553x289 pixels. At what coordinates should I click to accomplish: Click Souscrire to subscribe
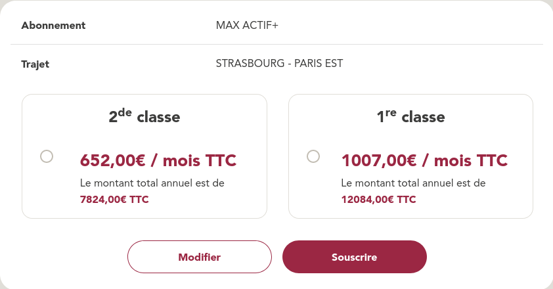(355, 257)
